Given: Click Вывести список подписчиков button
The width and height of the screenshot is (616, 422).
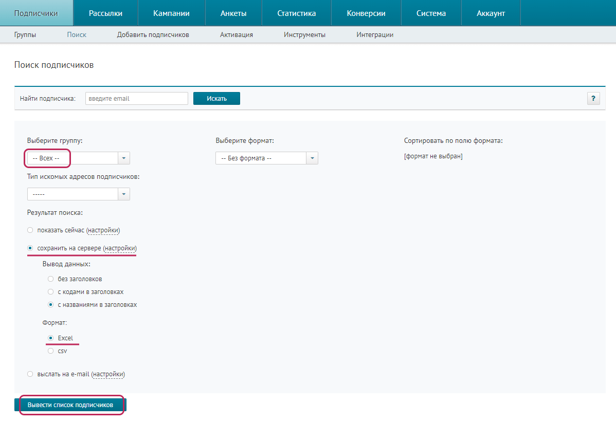Looking at the screenshot, I should point(72,405).
